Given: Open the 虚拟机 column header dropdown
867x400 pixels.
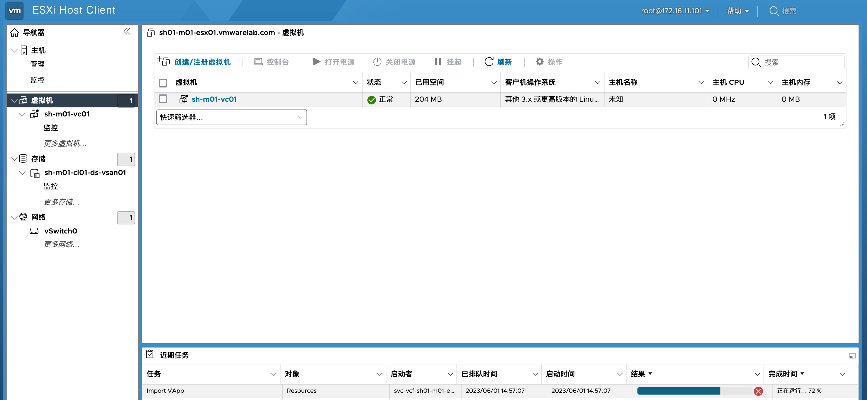Looking at the screenshot, I should coord(355,83).
